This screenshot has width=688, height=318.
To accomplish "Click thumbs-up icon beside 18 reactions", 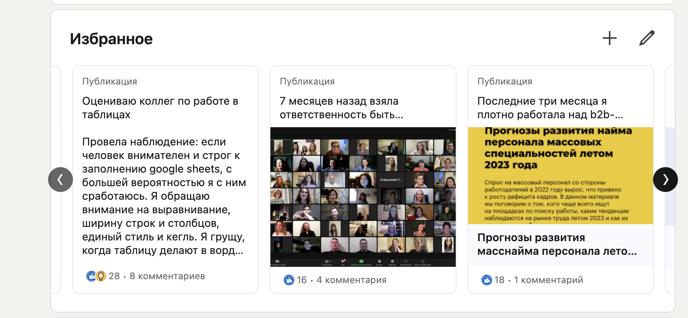I will point(487,280).
